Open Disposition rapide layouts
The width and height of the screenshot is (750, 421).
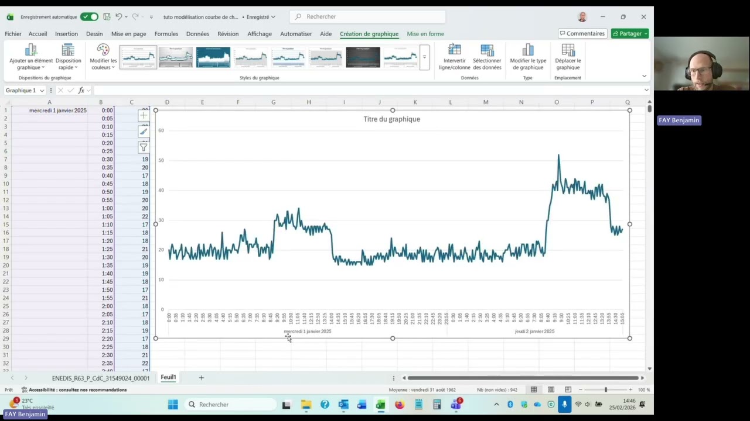point(69,57)
